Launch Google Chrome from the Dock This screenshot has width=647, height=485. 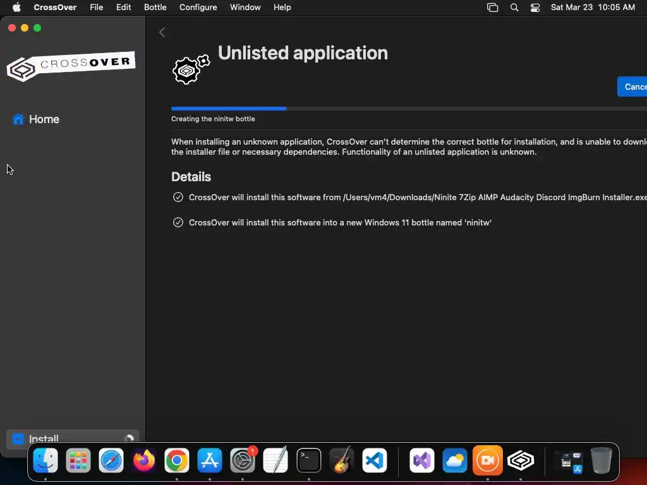coord(177,460)
